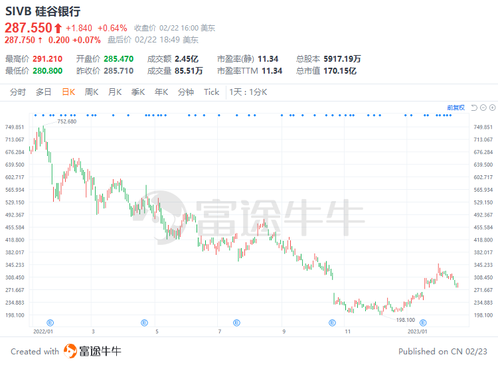Click the SIVB 硅谷银行 stock title
The width and height of the screenshot is (498, 365).
click(43, 11)
